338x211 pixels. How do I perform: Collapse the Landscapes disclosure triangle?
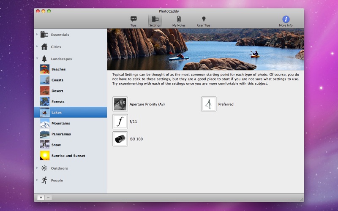point(37,58)
